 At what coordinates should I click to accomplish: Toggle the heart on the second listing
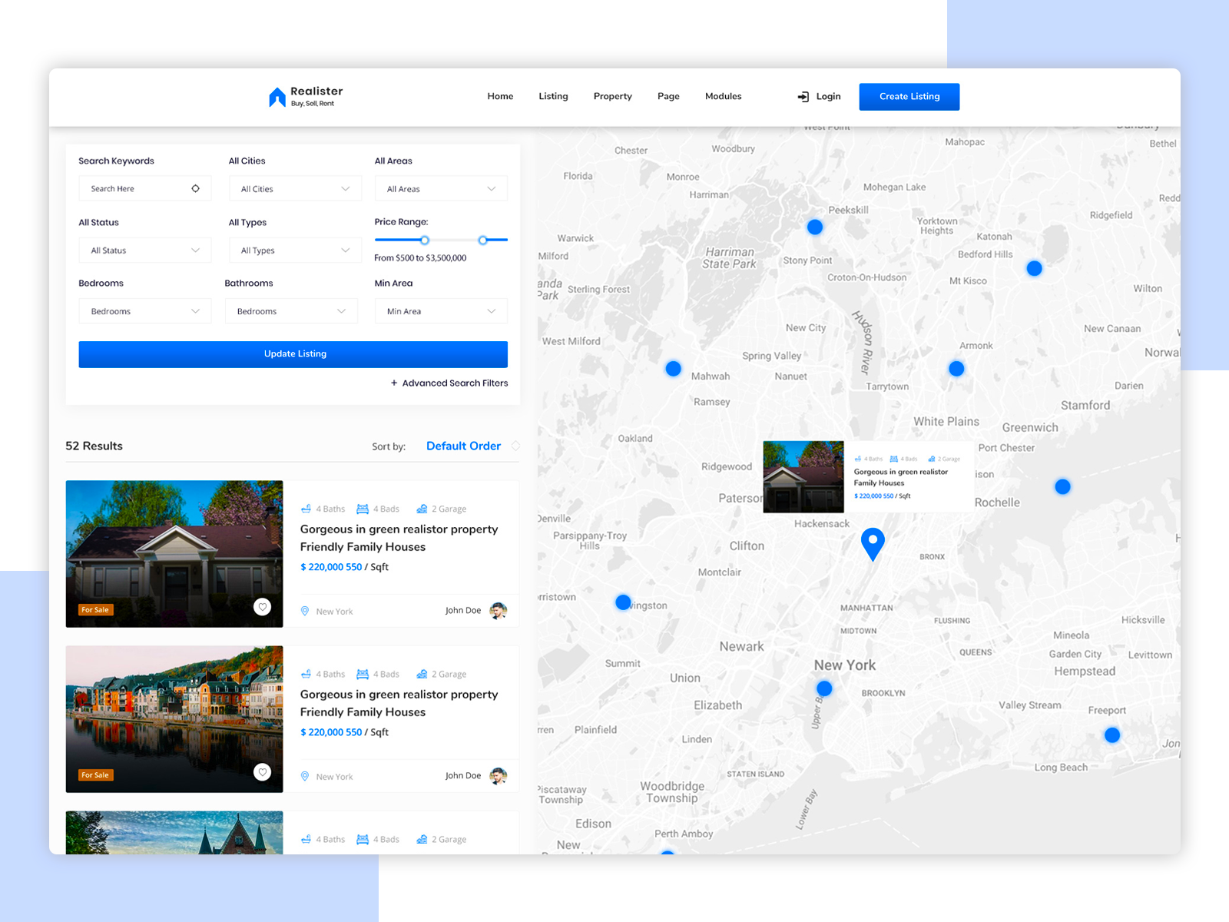pyautogui.click(x=263, y=772)
